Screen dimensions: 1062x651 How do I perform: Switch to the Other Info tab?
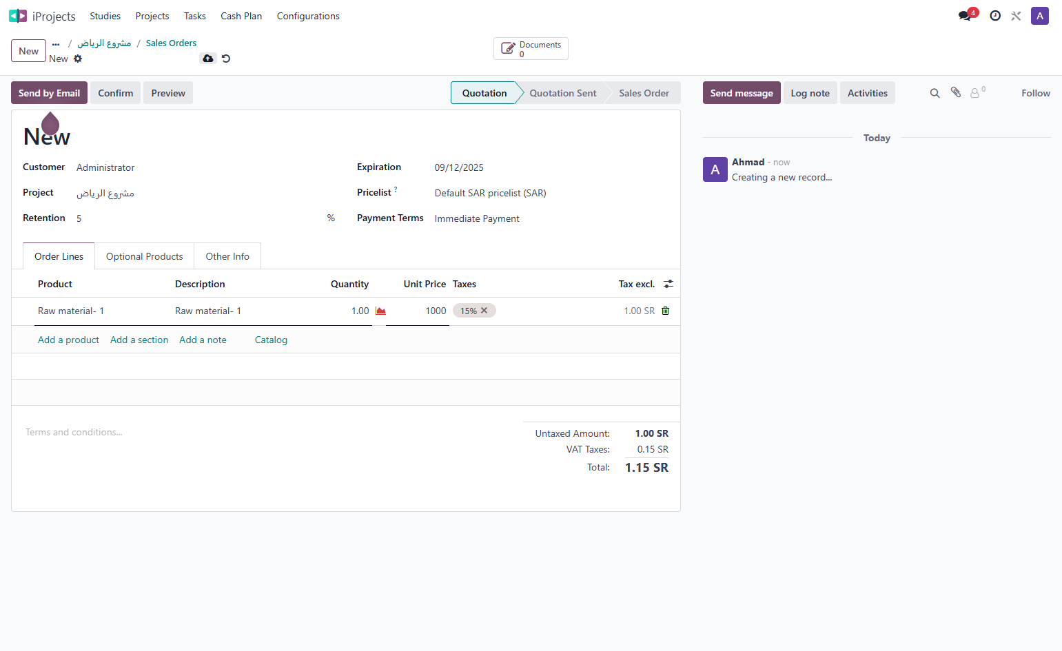coord(227,256)
